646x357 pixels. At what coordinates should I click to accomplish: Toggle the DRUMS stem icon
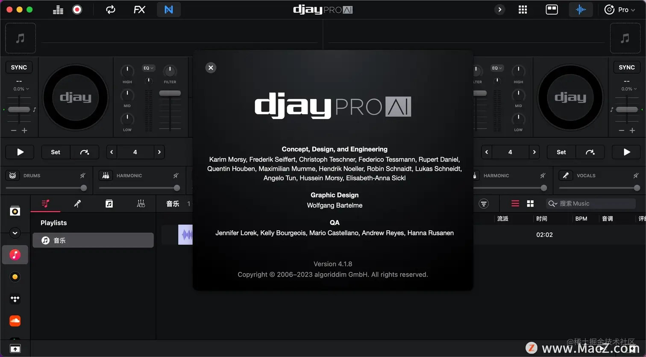[x=12, y=175]
